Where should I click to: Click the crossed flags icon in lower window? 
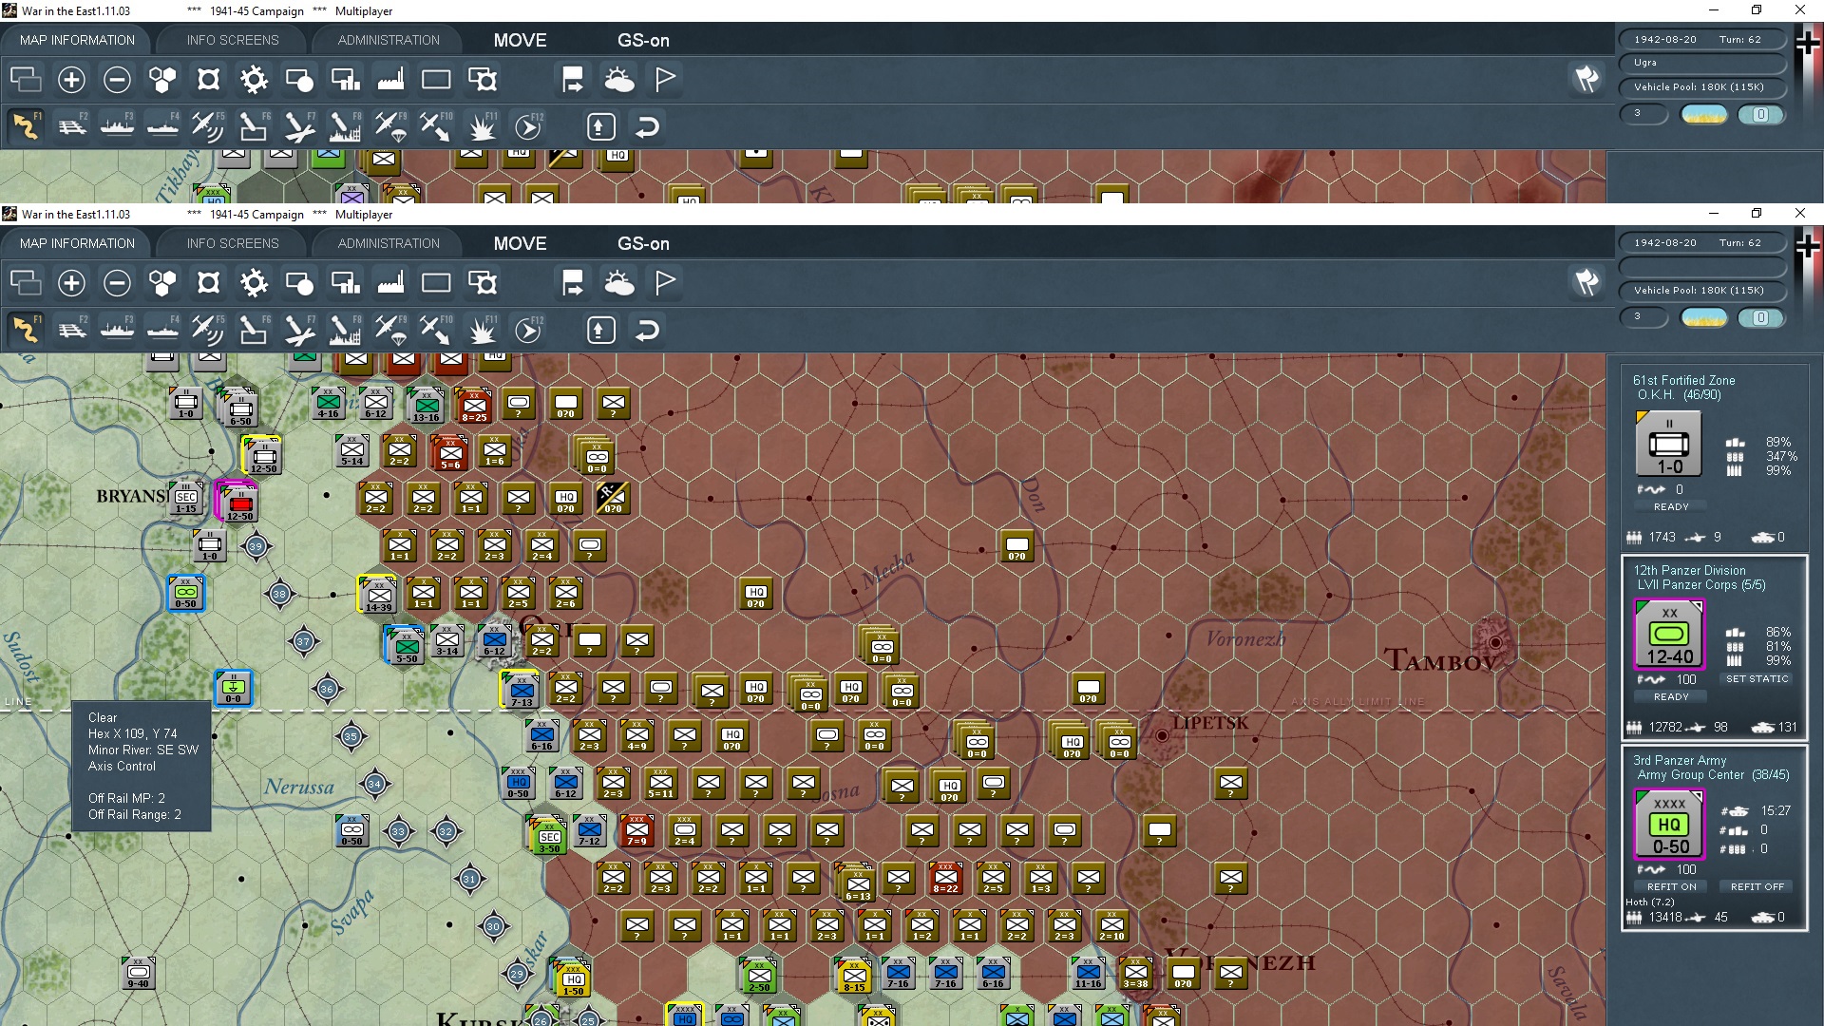[1586, 283]
